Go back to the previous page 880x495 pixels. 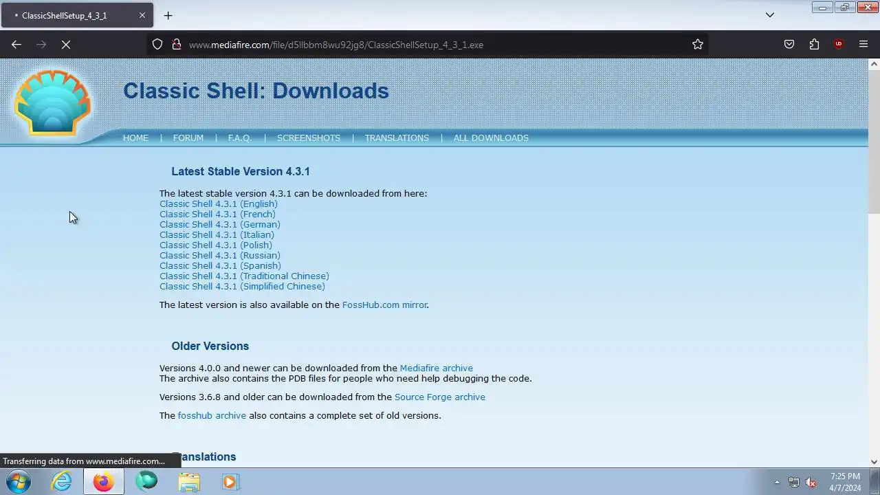click(16, 45)
